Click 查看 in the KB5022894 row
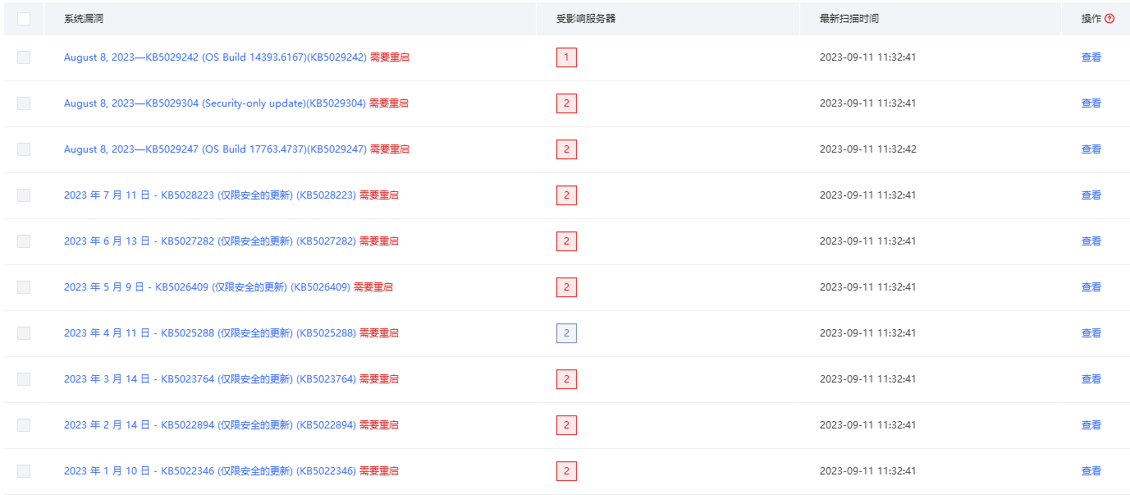 pos(1091,425)
